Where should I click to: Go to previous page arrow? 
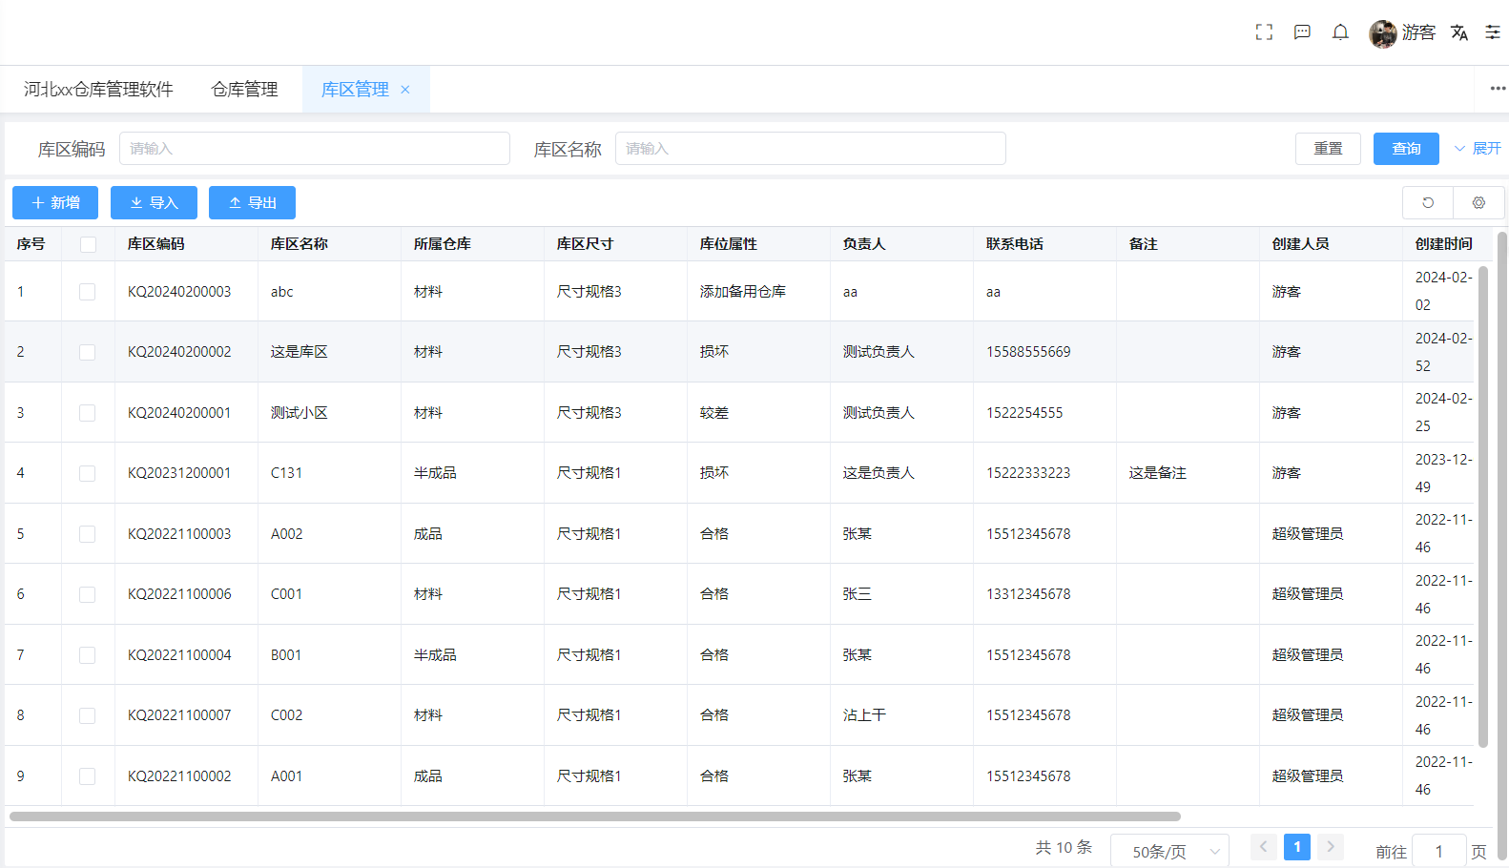tap(1264, 847)
